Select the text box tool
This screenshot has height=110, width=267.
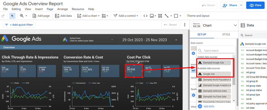(160, 16)
